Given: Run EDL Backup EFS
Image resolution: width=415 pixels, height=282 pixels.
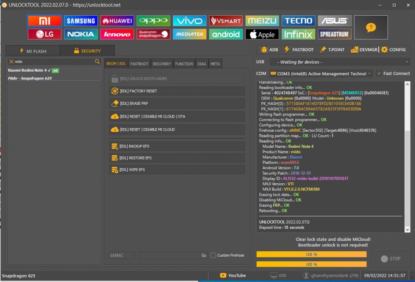Looking at the screenshot, I should coord(177,146).
